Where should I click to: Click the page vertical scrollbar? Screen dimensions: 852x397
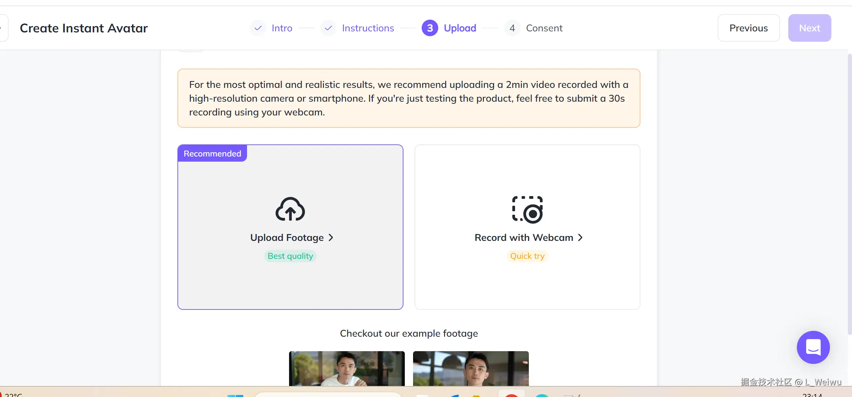849,193
